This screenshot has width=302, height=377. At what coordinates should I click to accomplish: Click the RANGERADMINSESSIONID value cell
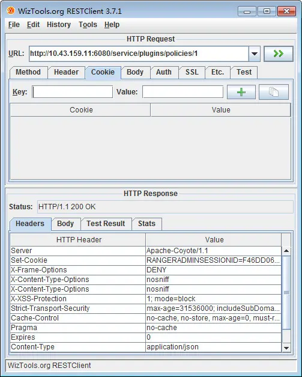click(x=213, y=260)
